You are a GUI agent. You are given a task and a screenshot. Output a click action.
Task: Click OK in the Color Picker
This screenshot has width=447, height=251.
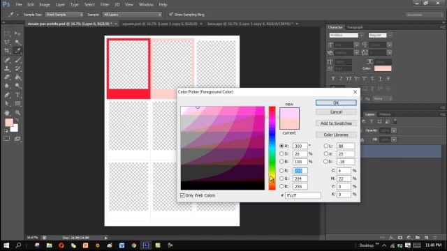coord(336,102)
